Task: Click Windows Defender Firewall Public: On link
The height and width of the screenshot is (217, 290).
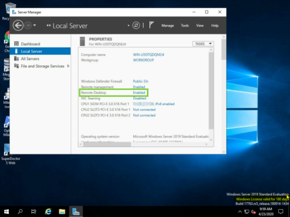Action: (x=141, y=81)
